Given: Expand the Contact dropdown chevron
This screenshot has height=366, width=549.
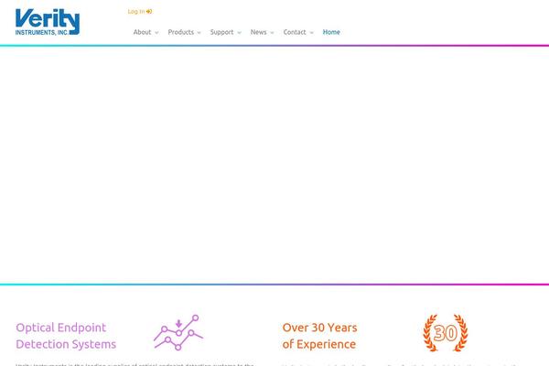Looking at the screenshot, I should point(311,33).
